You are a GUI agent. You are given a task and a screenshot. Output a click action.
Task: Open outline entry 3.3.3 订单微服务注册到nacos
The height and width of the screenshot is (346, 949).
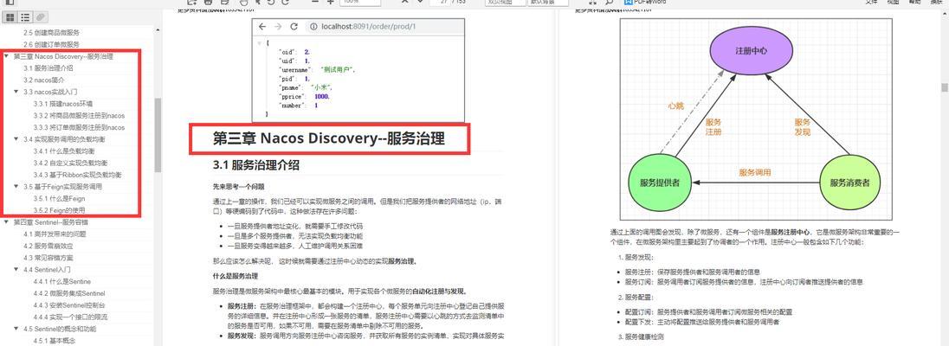click(80, 128)
